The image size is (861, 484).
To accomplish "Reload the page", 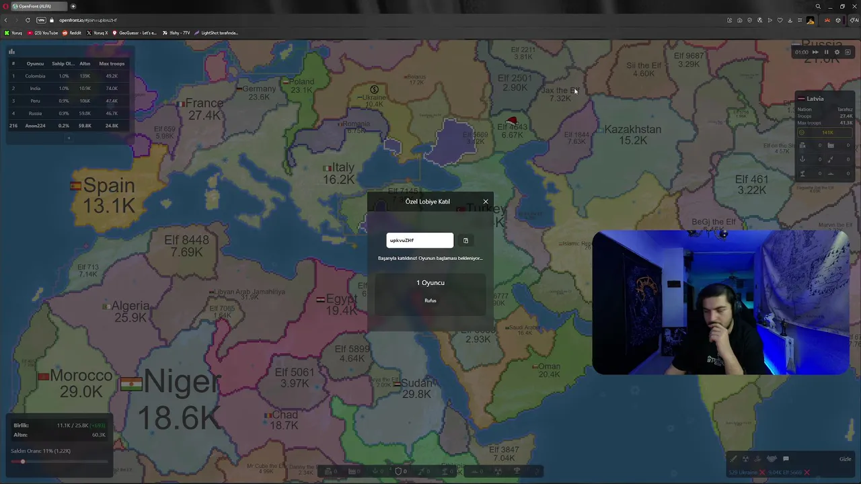I will pos(28,20).
